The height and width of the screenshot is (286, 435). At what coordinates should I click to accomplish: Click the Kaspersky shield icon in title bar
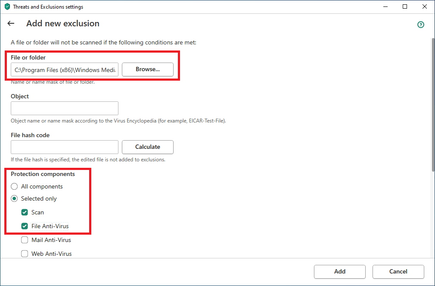7,7
